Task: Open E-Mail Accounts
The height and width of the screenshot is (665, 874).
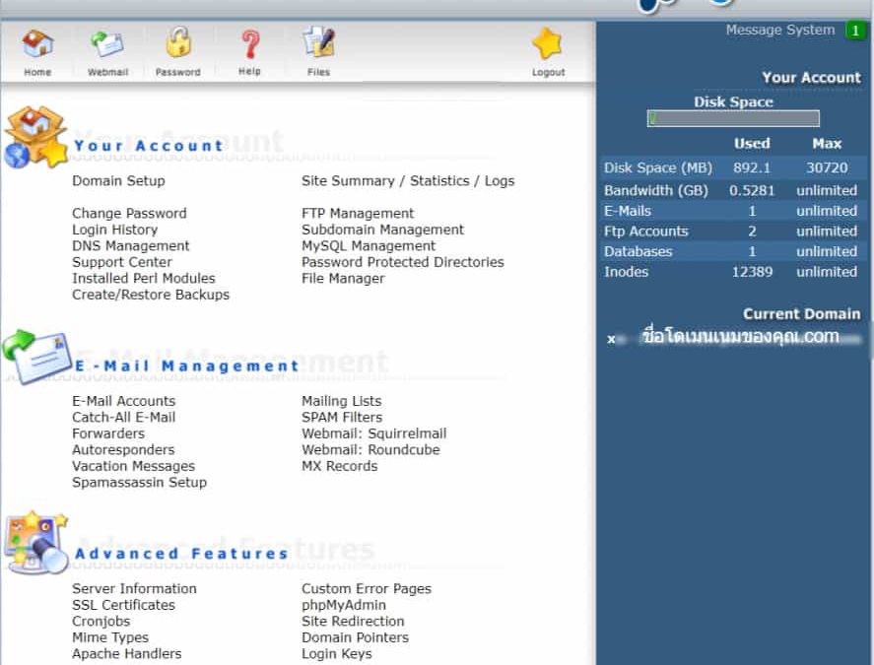Action: pos(124,401)
